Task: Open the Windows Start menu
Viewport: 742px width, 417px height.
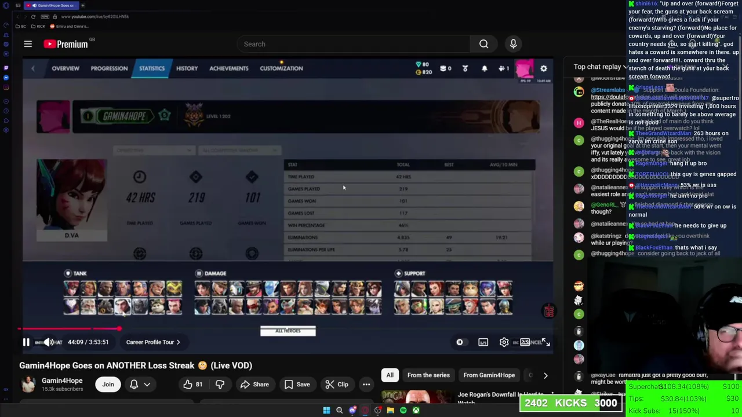Action: [x=326, y=411]
